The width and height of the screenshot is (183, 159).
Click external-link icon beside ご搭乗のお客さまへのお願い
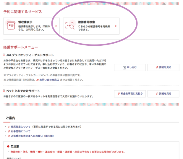(9, 136)
